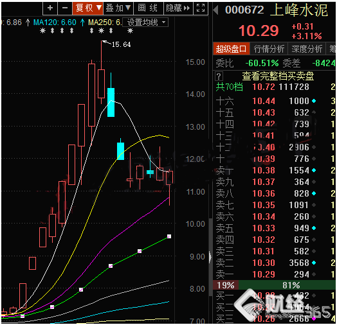Hide side panel with 隐藏 button

tap(178, 8)
